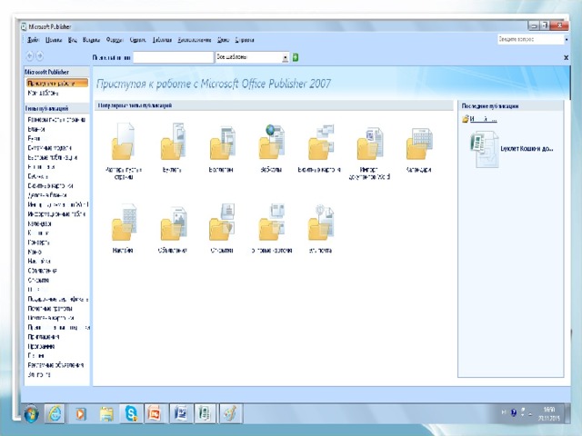Open the Буклеты publication type icon

tap(172, 145)
